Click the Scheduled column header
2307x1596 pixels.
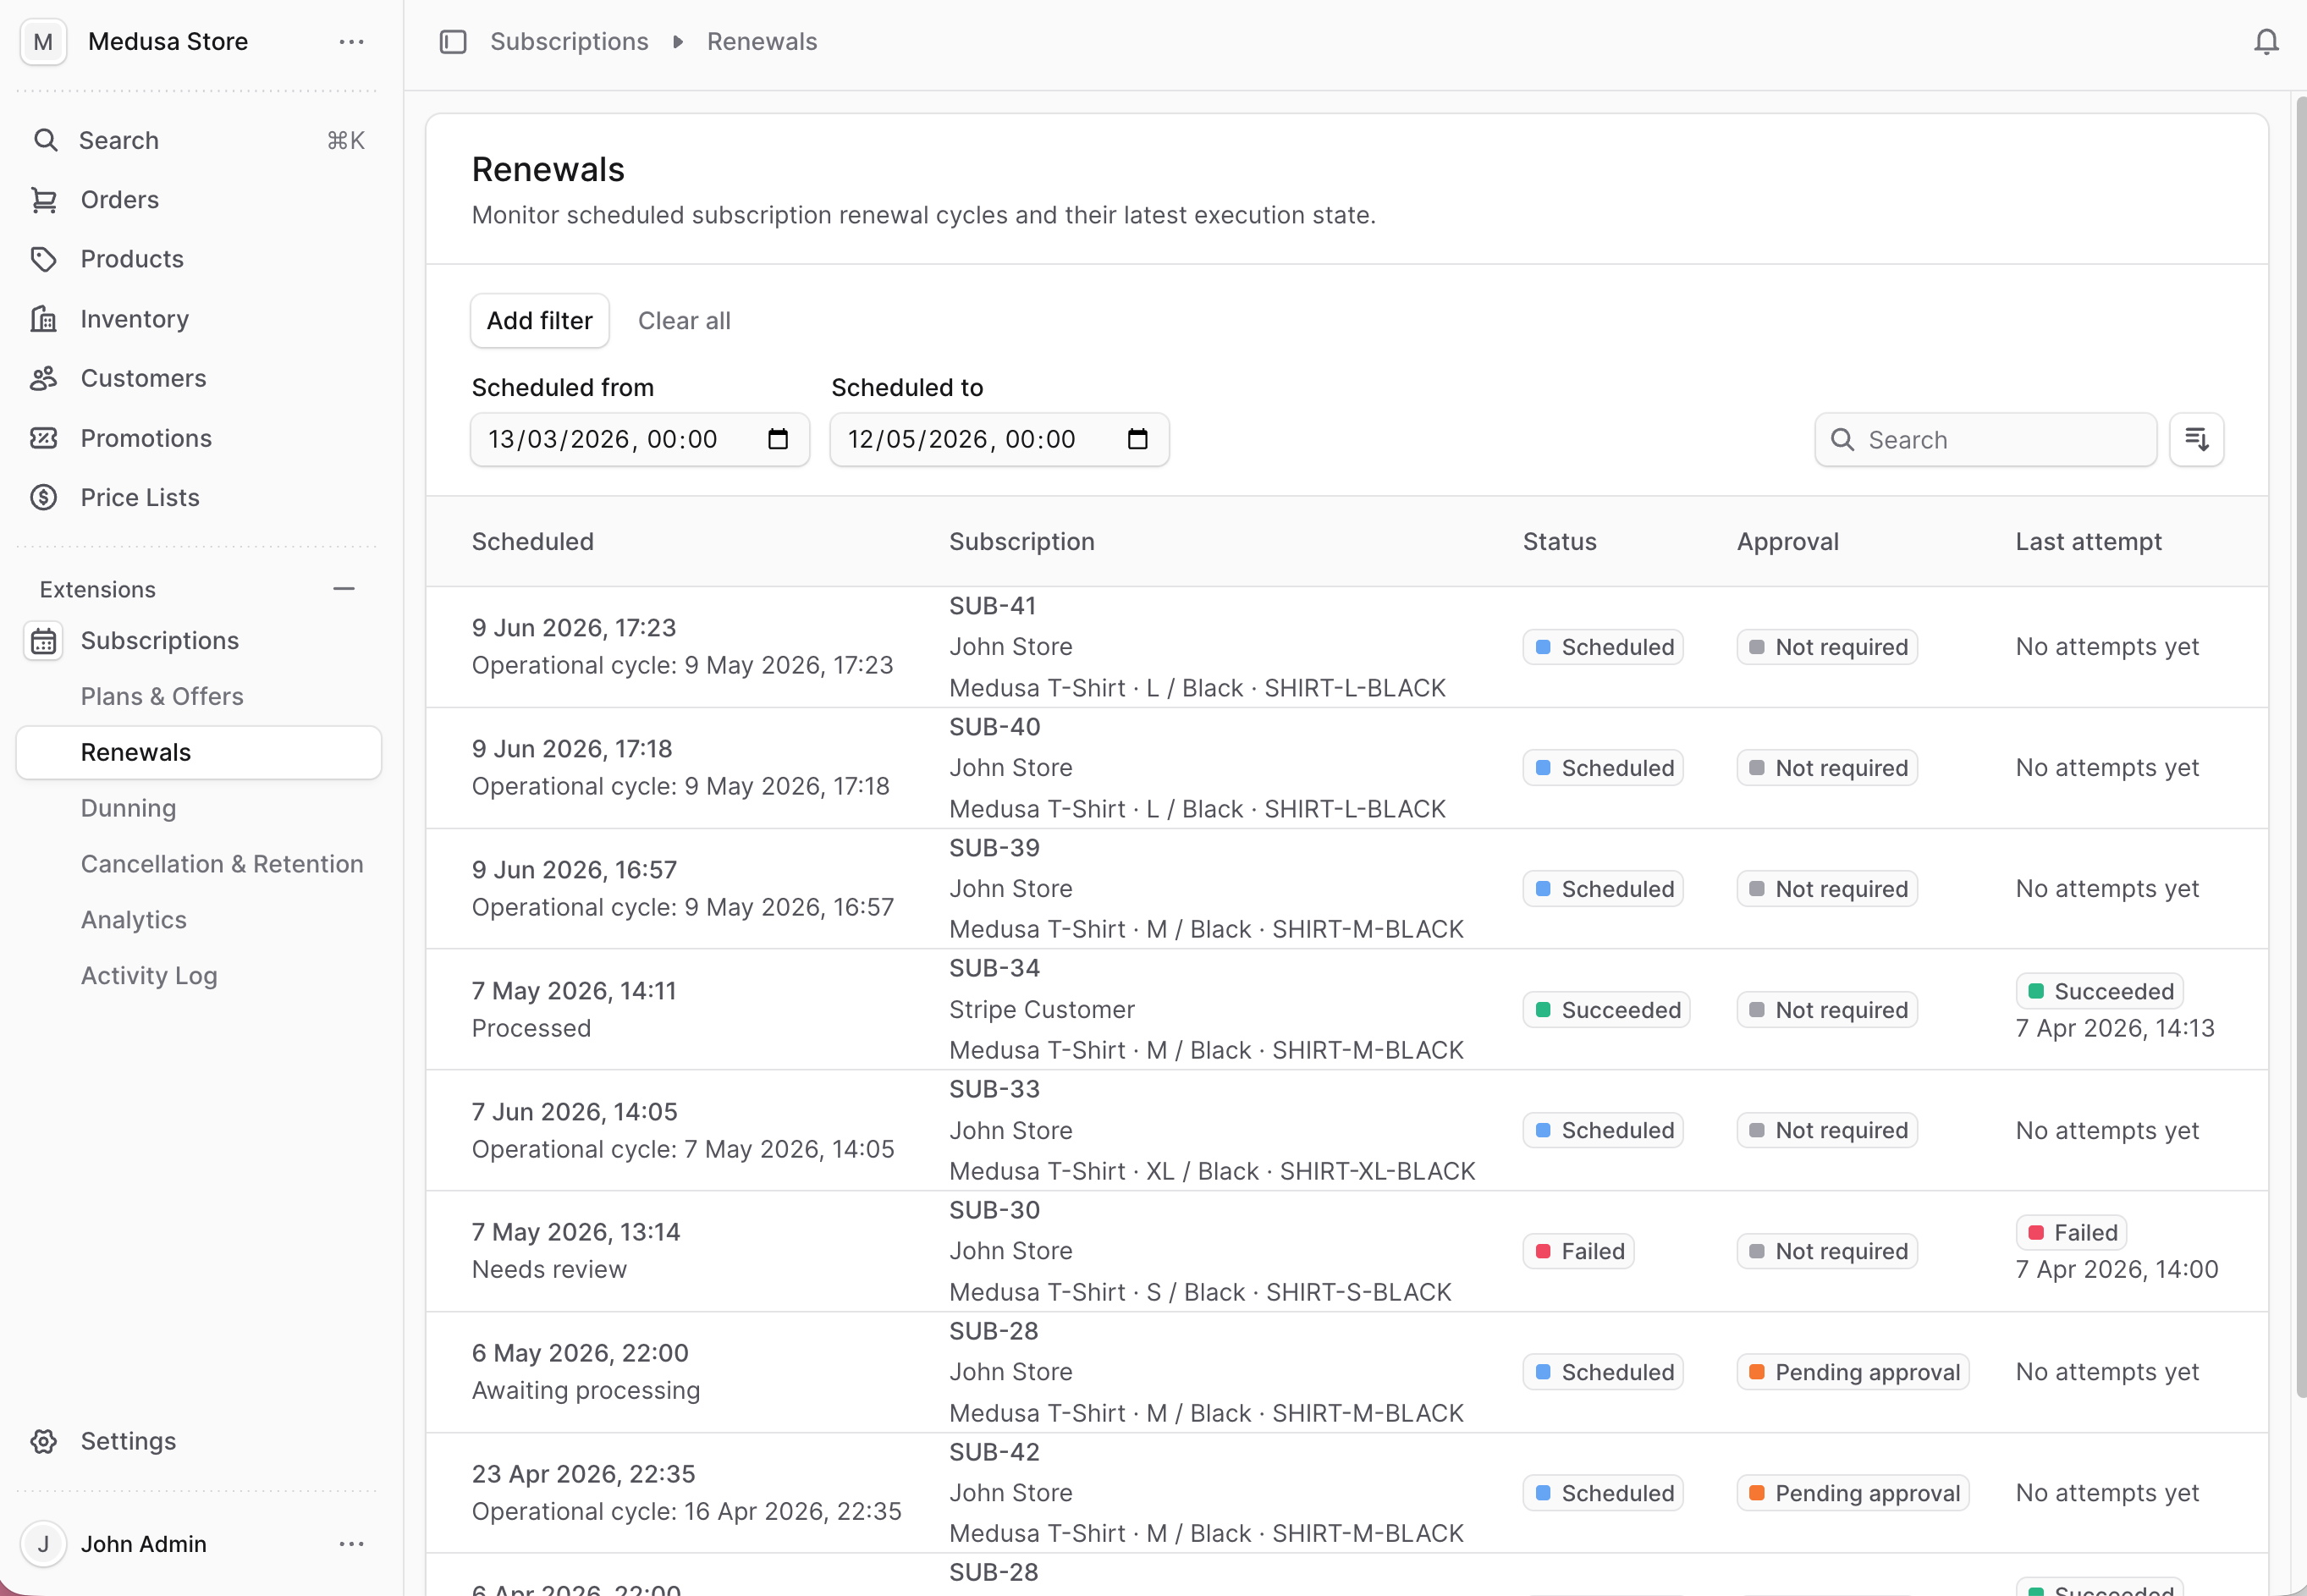(533, 542)
